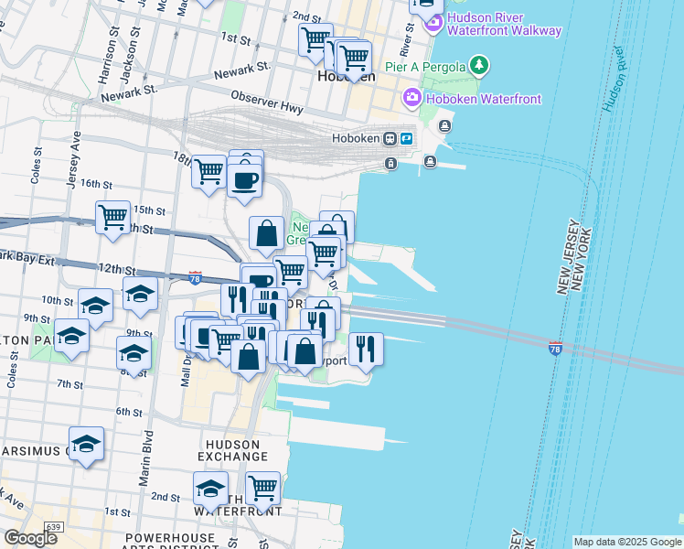Image resolution: width=684 pixels, height=549 pixels.
Task: Click the shopping cart marker on 15th St
Action: pyautogui.click(x=113, y=220)
